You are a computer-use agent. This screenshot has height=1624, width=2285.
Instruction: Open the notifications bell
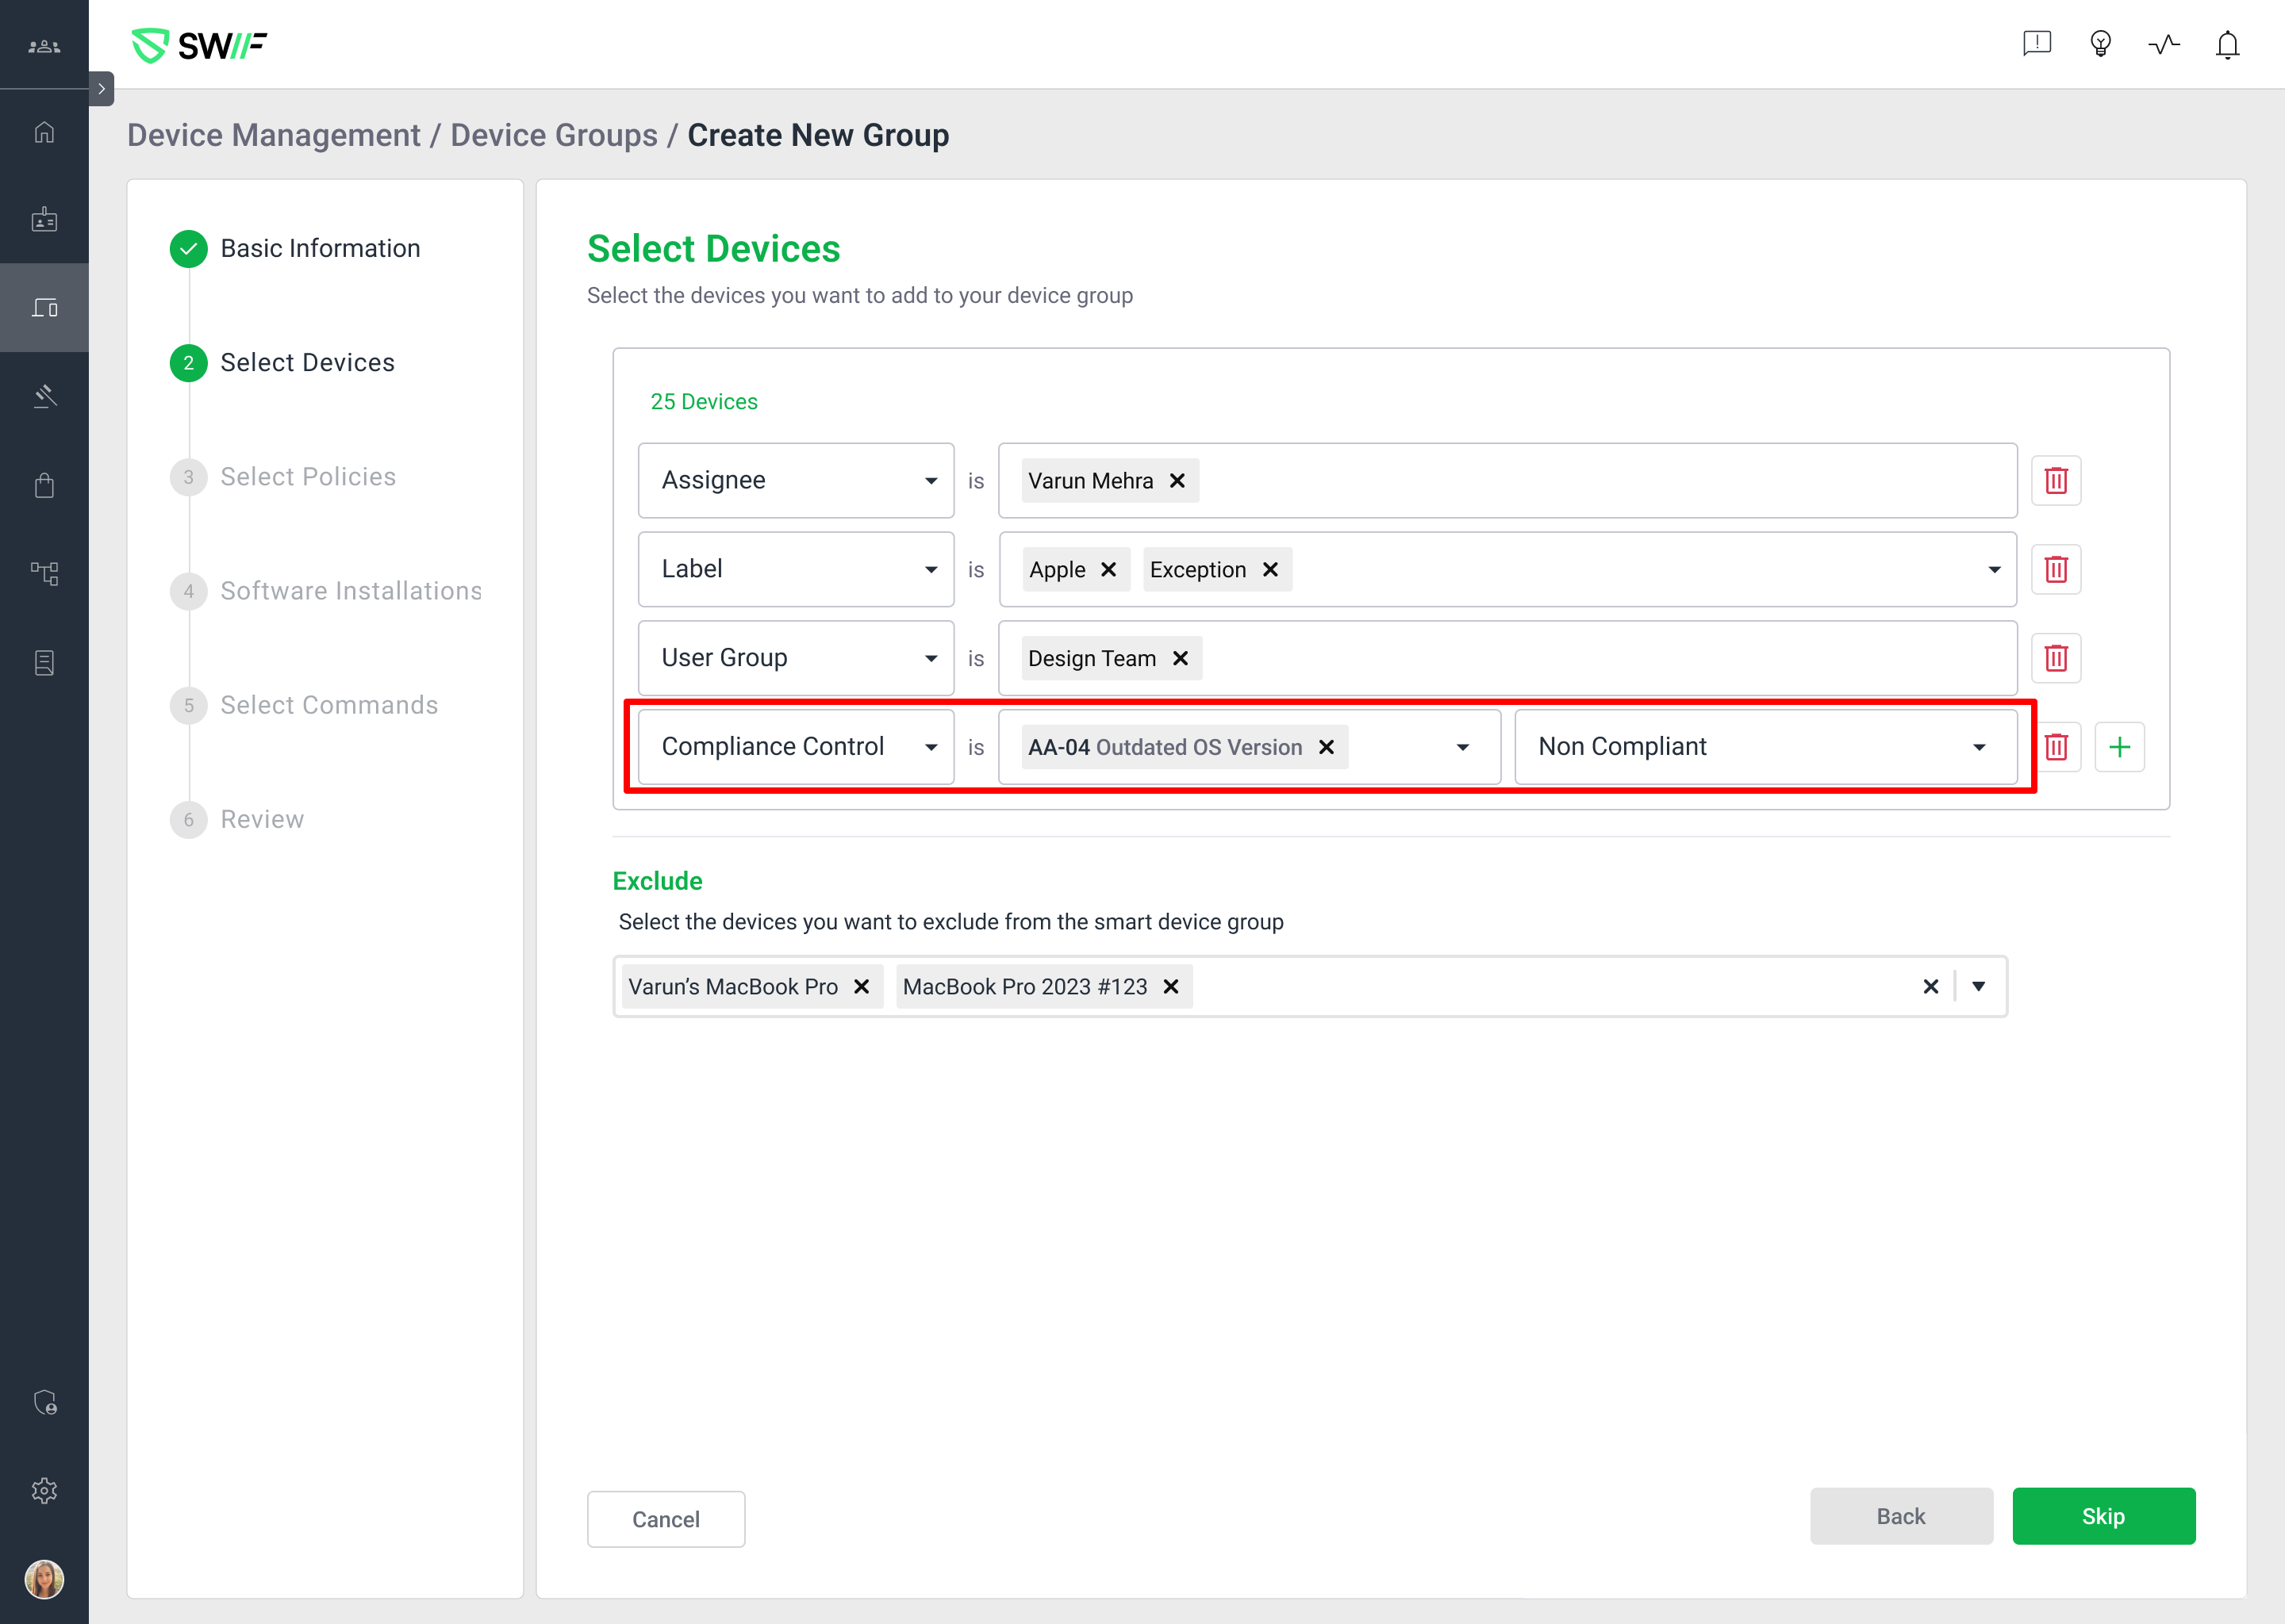(2226, 45)
